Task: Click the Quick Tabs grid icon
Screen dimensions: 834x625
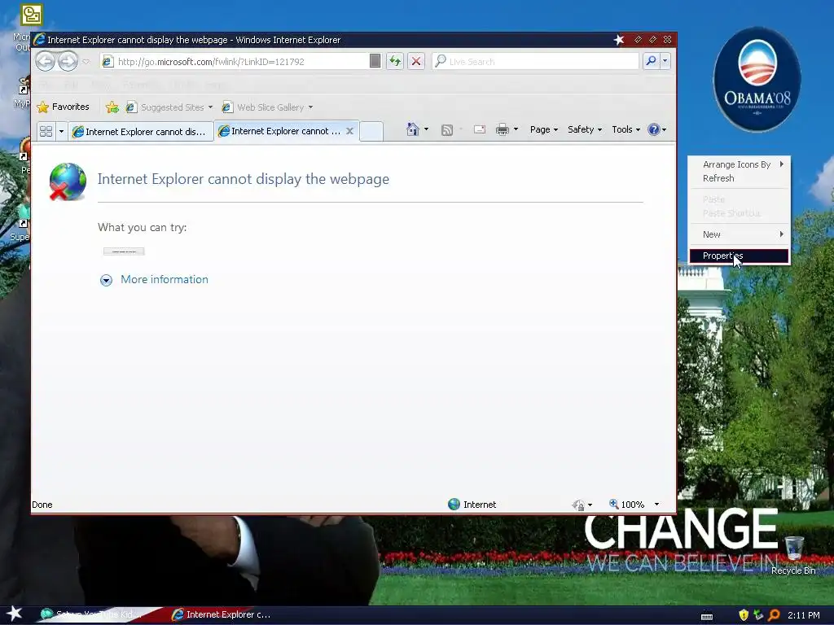Action: [46, 131]
